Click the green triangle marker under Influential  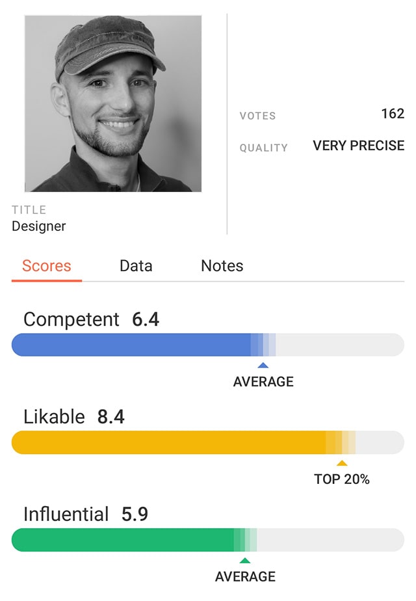[x=244, y=561]
